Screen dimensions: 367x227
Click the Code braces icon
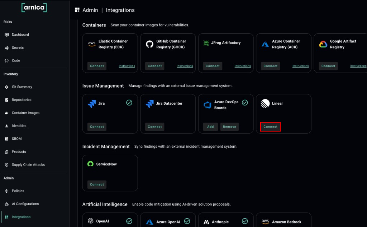pos(6,61)
